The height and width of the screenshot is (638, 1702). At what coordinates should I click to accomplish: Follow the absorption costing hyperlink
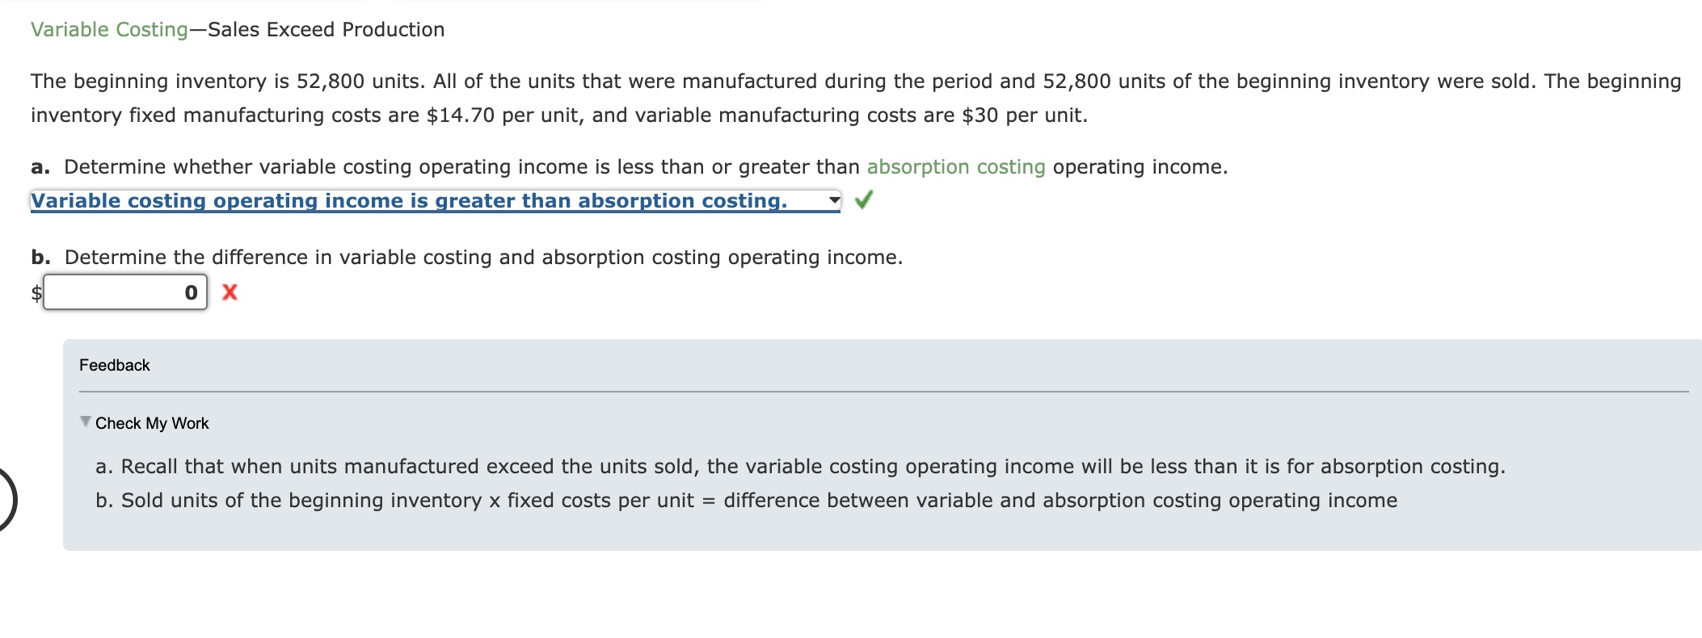[x=957, y=166]
